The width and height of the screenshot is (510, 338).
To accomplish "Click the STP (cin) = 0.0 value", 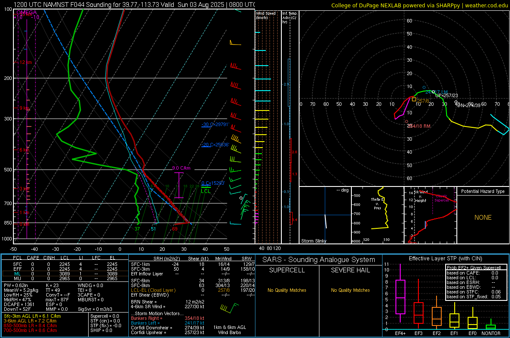I will pyautogui.click(x=105, y=321).
